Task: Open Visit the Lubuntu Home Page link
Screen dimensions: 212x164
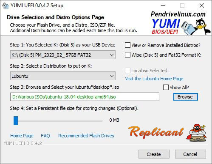Action: point(154,79)
